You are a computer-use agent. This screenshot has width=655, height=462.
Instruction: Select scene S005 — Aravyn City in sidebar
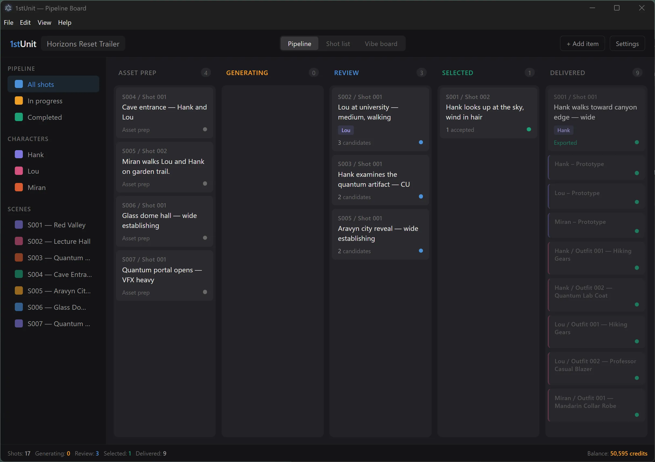[53, 291]
